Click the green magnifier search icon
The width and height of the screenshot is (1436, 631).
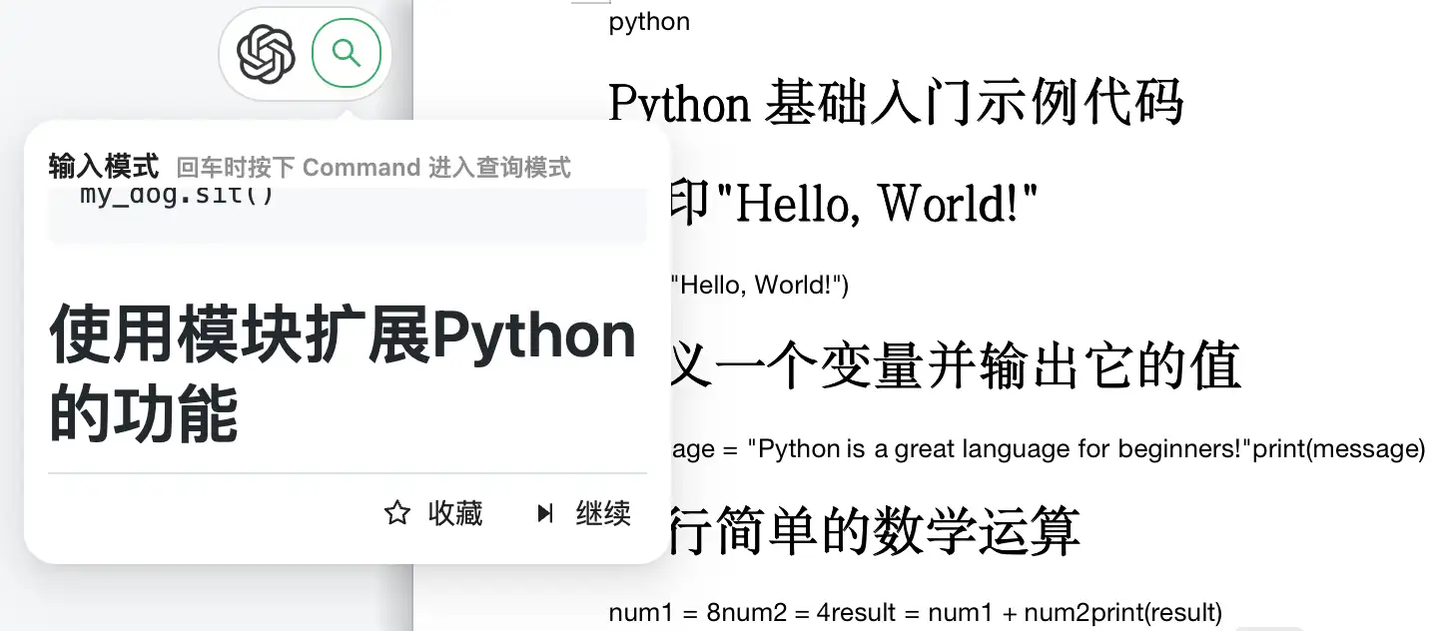[347, 53]
